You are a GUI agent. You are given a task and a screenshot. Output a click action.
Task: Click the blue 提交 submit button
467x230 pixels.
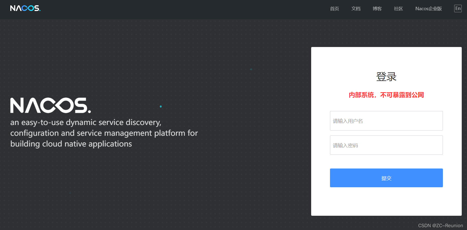click(x=386, y=178)
